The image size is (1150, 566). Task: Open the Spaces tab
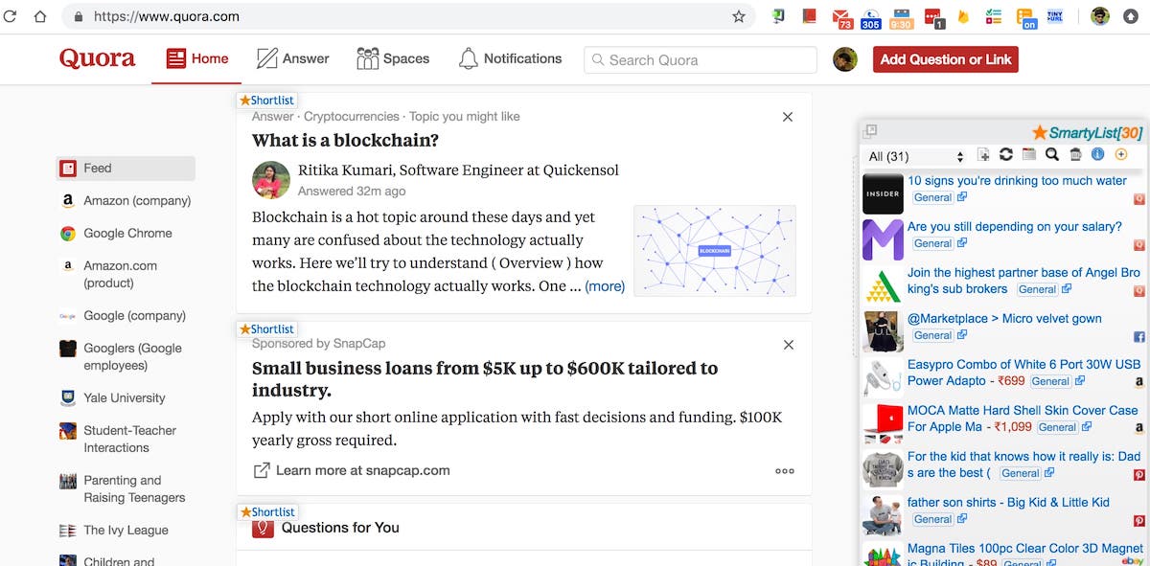[x=393, y=58]
